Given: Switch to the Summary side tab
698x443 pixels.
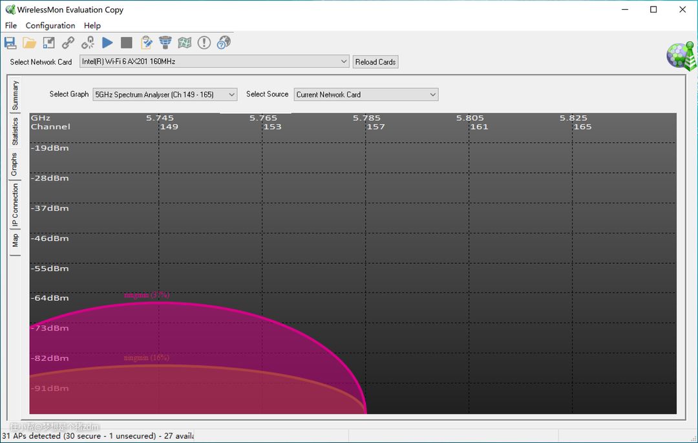Looking at the screenshot, I should 16,95.
